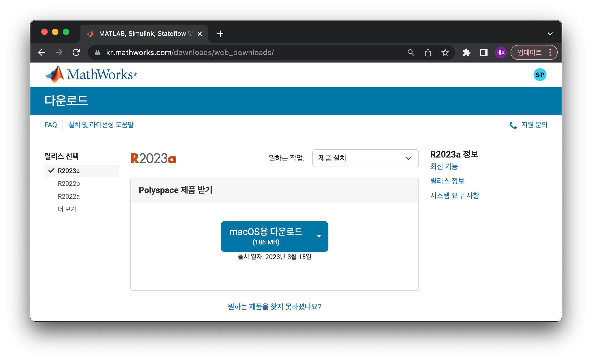The height and width of the screenshot is (361, 592).
Task: Click the MATLAB, Simulink, Stateflow tab
Action: click(142, 34)
